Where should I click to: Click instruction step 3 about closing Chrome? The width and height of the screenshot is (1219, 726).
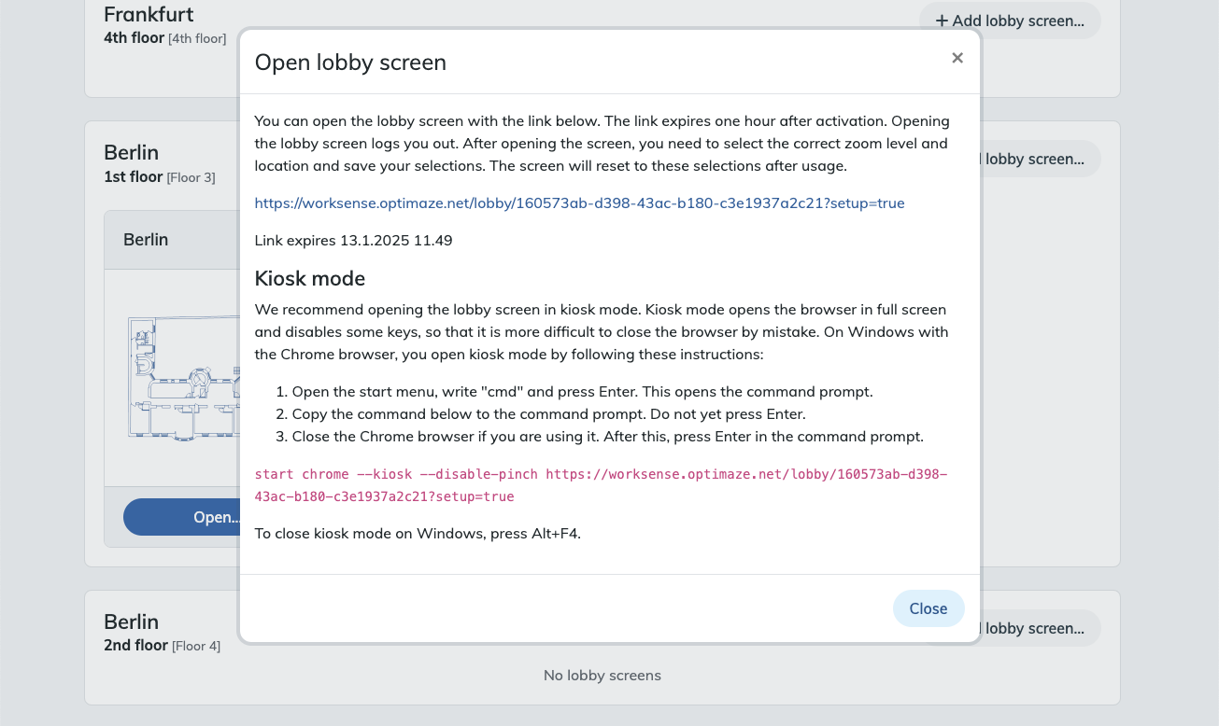[x=607, y=437]
